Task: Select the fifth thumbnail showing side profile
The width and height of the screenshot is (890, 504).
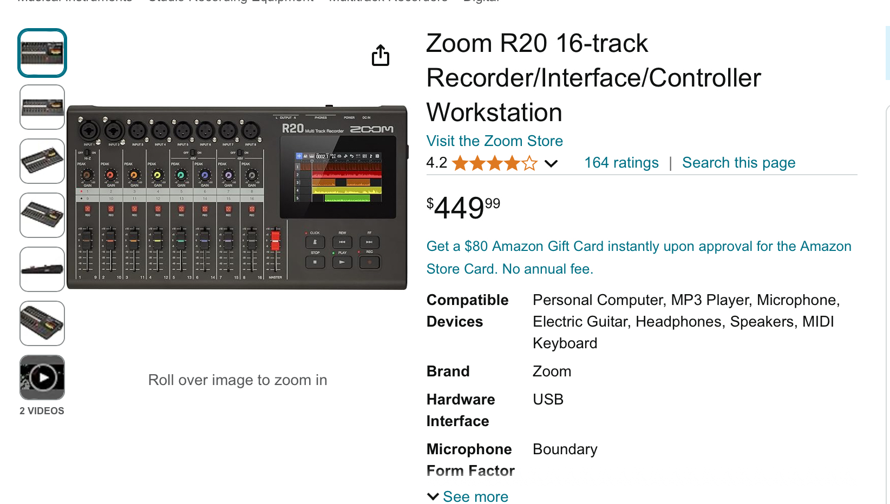Action: tap(42, 269)
